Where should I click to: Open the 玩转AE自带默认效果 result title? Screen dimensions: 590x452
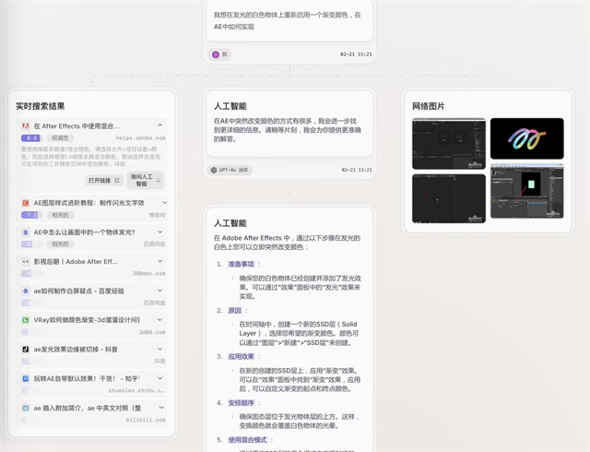coord(87,378)
